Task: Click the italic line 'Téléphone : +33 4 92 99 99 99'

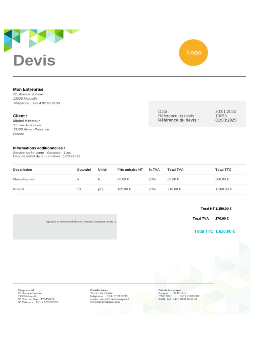Action: 36,103
